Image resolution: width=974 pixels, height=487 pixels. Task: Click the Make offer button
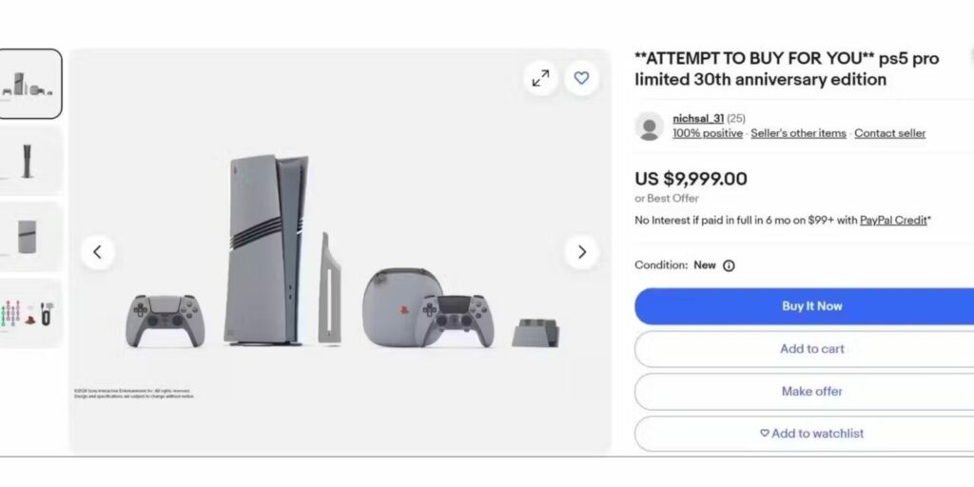[805, 391]
